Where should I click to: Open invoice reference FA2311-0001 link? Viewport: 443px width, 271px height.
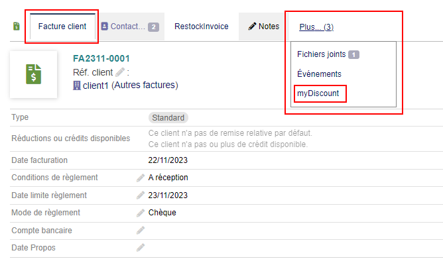pyautogui.click(x=101, y=58)
